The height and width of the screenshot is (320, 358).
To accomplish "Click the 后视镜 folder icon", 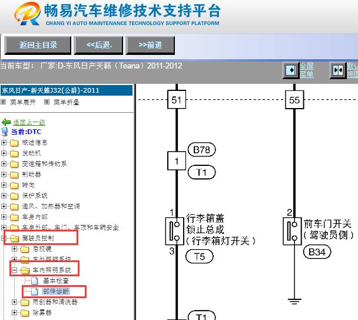I will click(x=25, y=249).
